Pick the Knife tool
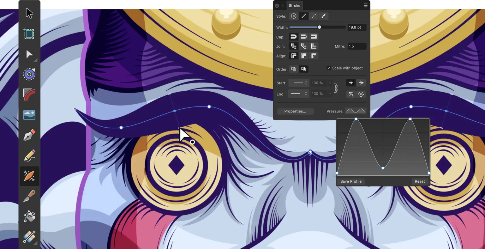 point(29,196)
